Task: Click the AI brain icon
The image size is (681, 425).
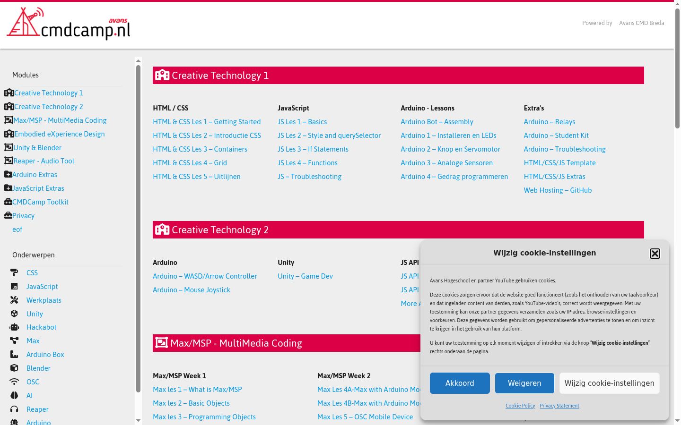Action: [x=14, y=396]
